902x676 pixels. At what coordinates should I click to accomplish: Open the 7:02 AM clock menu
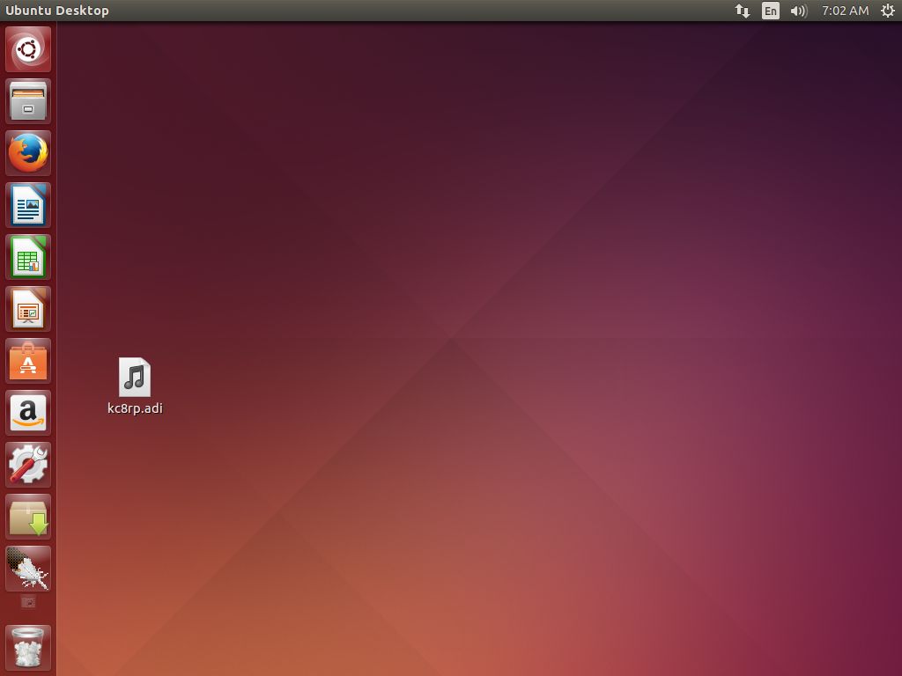[845, 11]
